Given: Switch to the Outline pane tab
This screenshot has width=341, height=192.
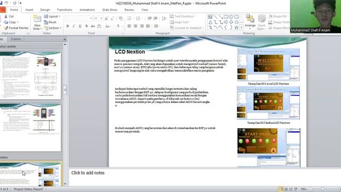Looking at the screenshot, I should (x=15, y=39).
